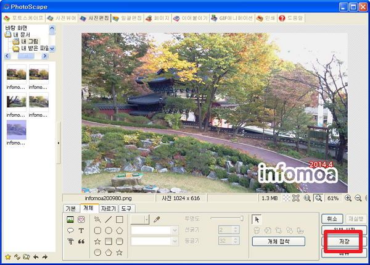Select the filled pentagon shape tool

[x=109, y=253]
